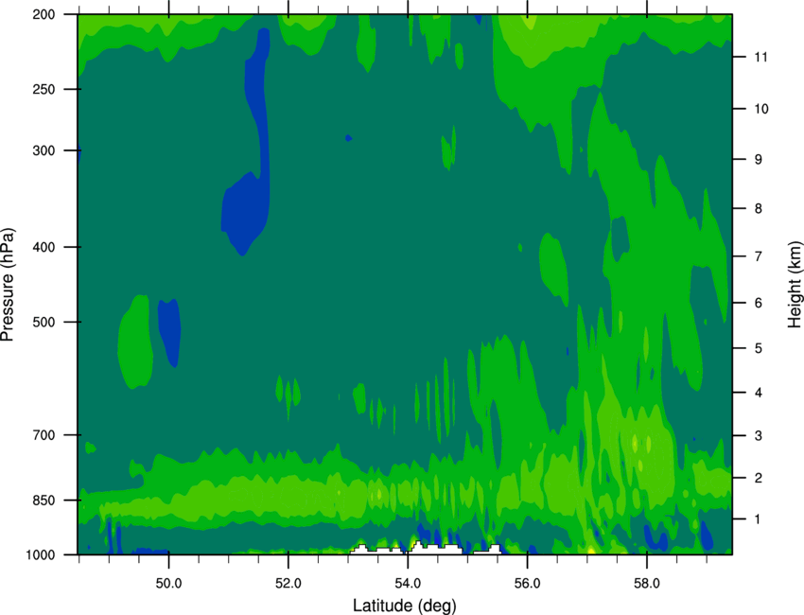Click the 5 km height label
The height and width of the screenshot is (615, 804).
tap(759, 349)
